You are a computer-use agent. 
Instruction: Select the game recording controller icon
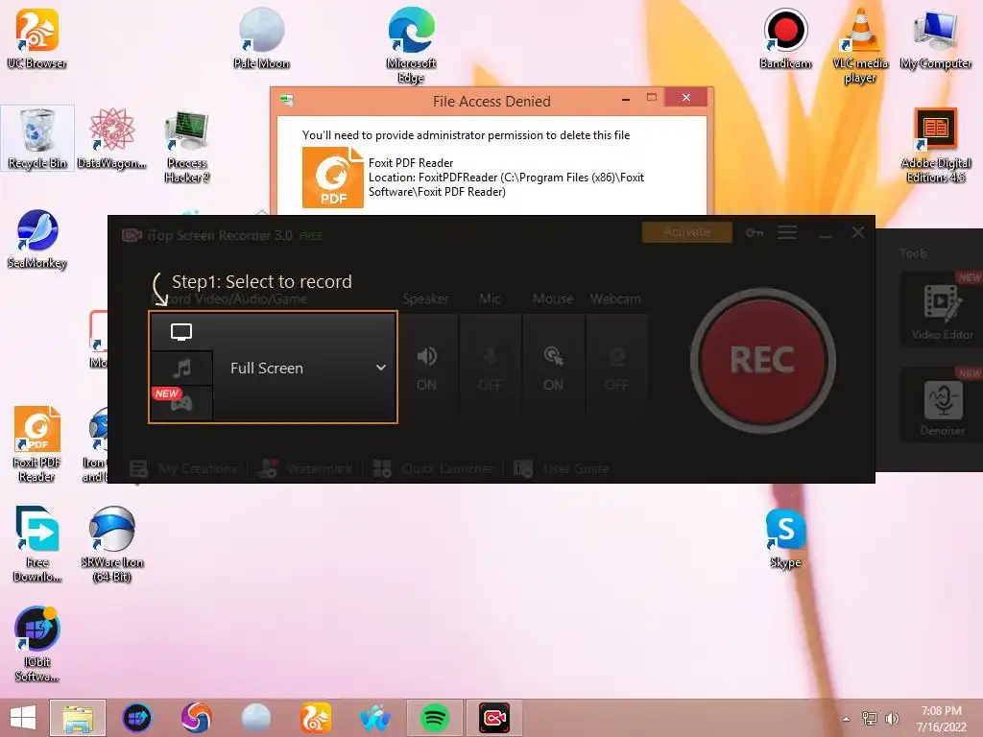(181, 404)
